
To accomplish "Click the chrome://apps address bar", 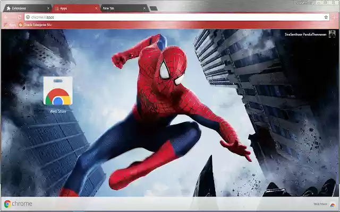I will 177,17.
